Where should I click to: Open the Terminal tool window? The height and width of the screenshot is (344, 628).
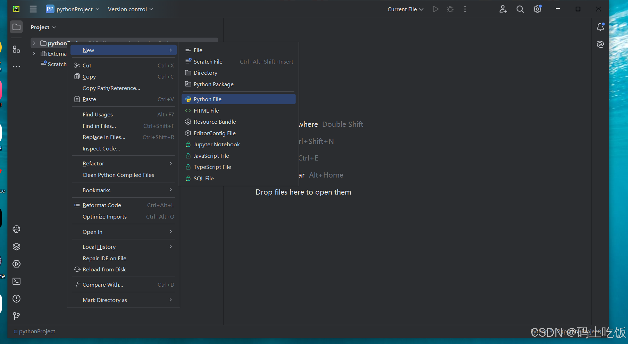click(x=16, y=281)
